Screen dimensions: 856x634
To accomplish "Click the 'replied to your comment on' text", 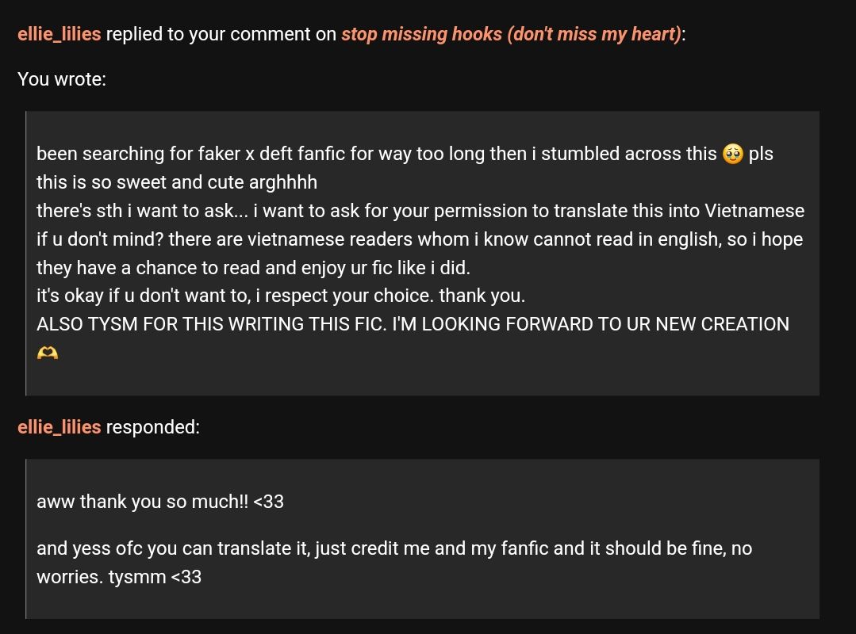I will [x=221, y=34].
